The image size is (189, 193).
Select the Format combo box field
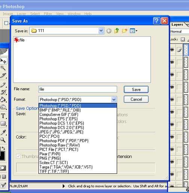pos(78,99)
